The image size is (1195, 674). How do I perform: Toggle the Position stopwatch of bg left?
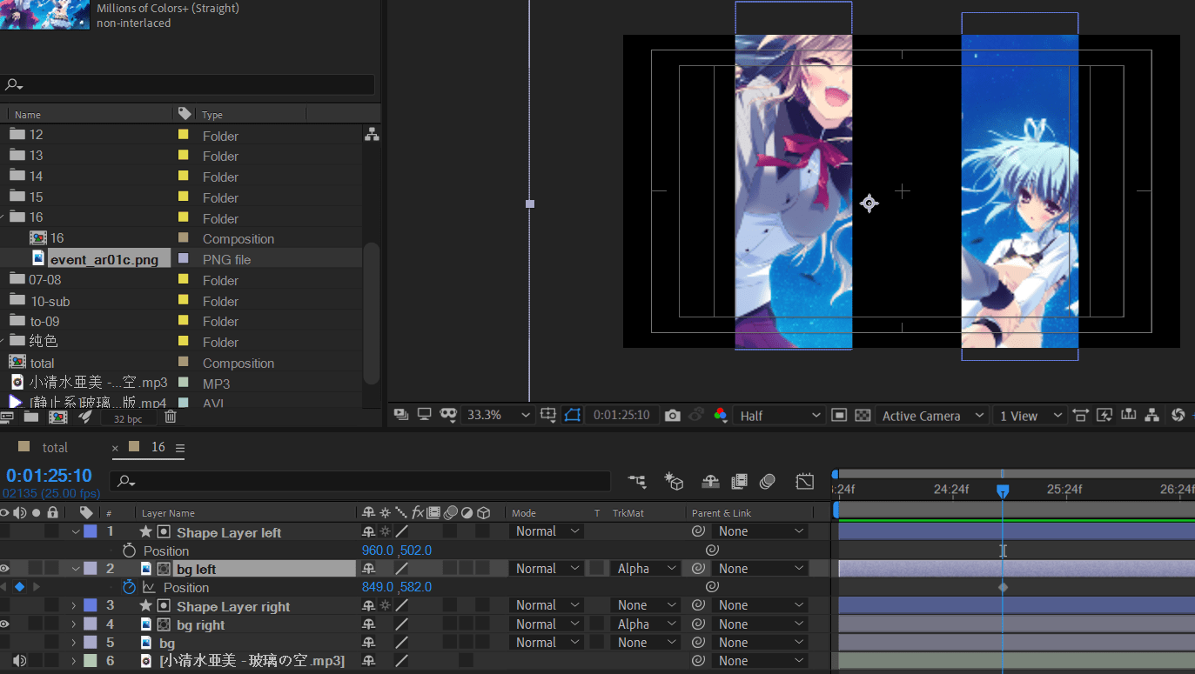129,587
